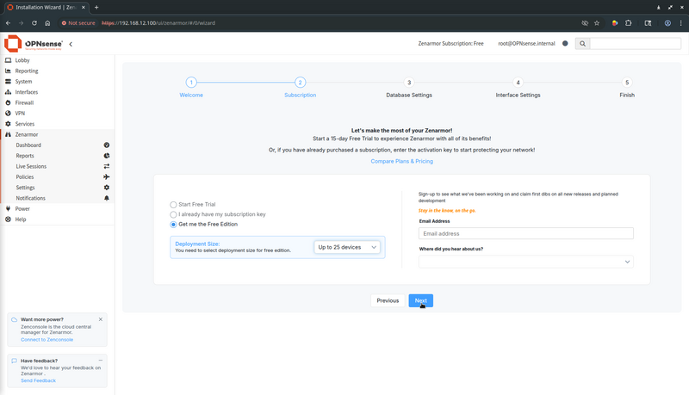Click the Settings gear icon in sidebar

click(x=106, y=188)
